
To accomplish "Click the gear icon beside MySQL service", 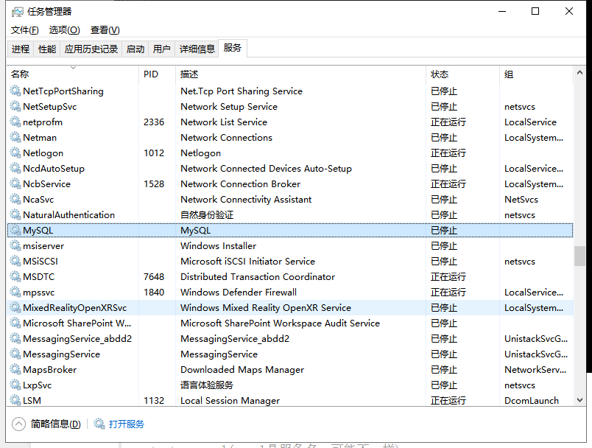I will pyautogui.click(x=15, y=230).
